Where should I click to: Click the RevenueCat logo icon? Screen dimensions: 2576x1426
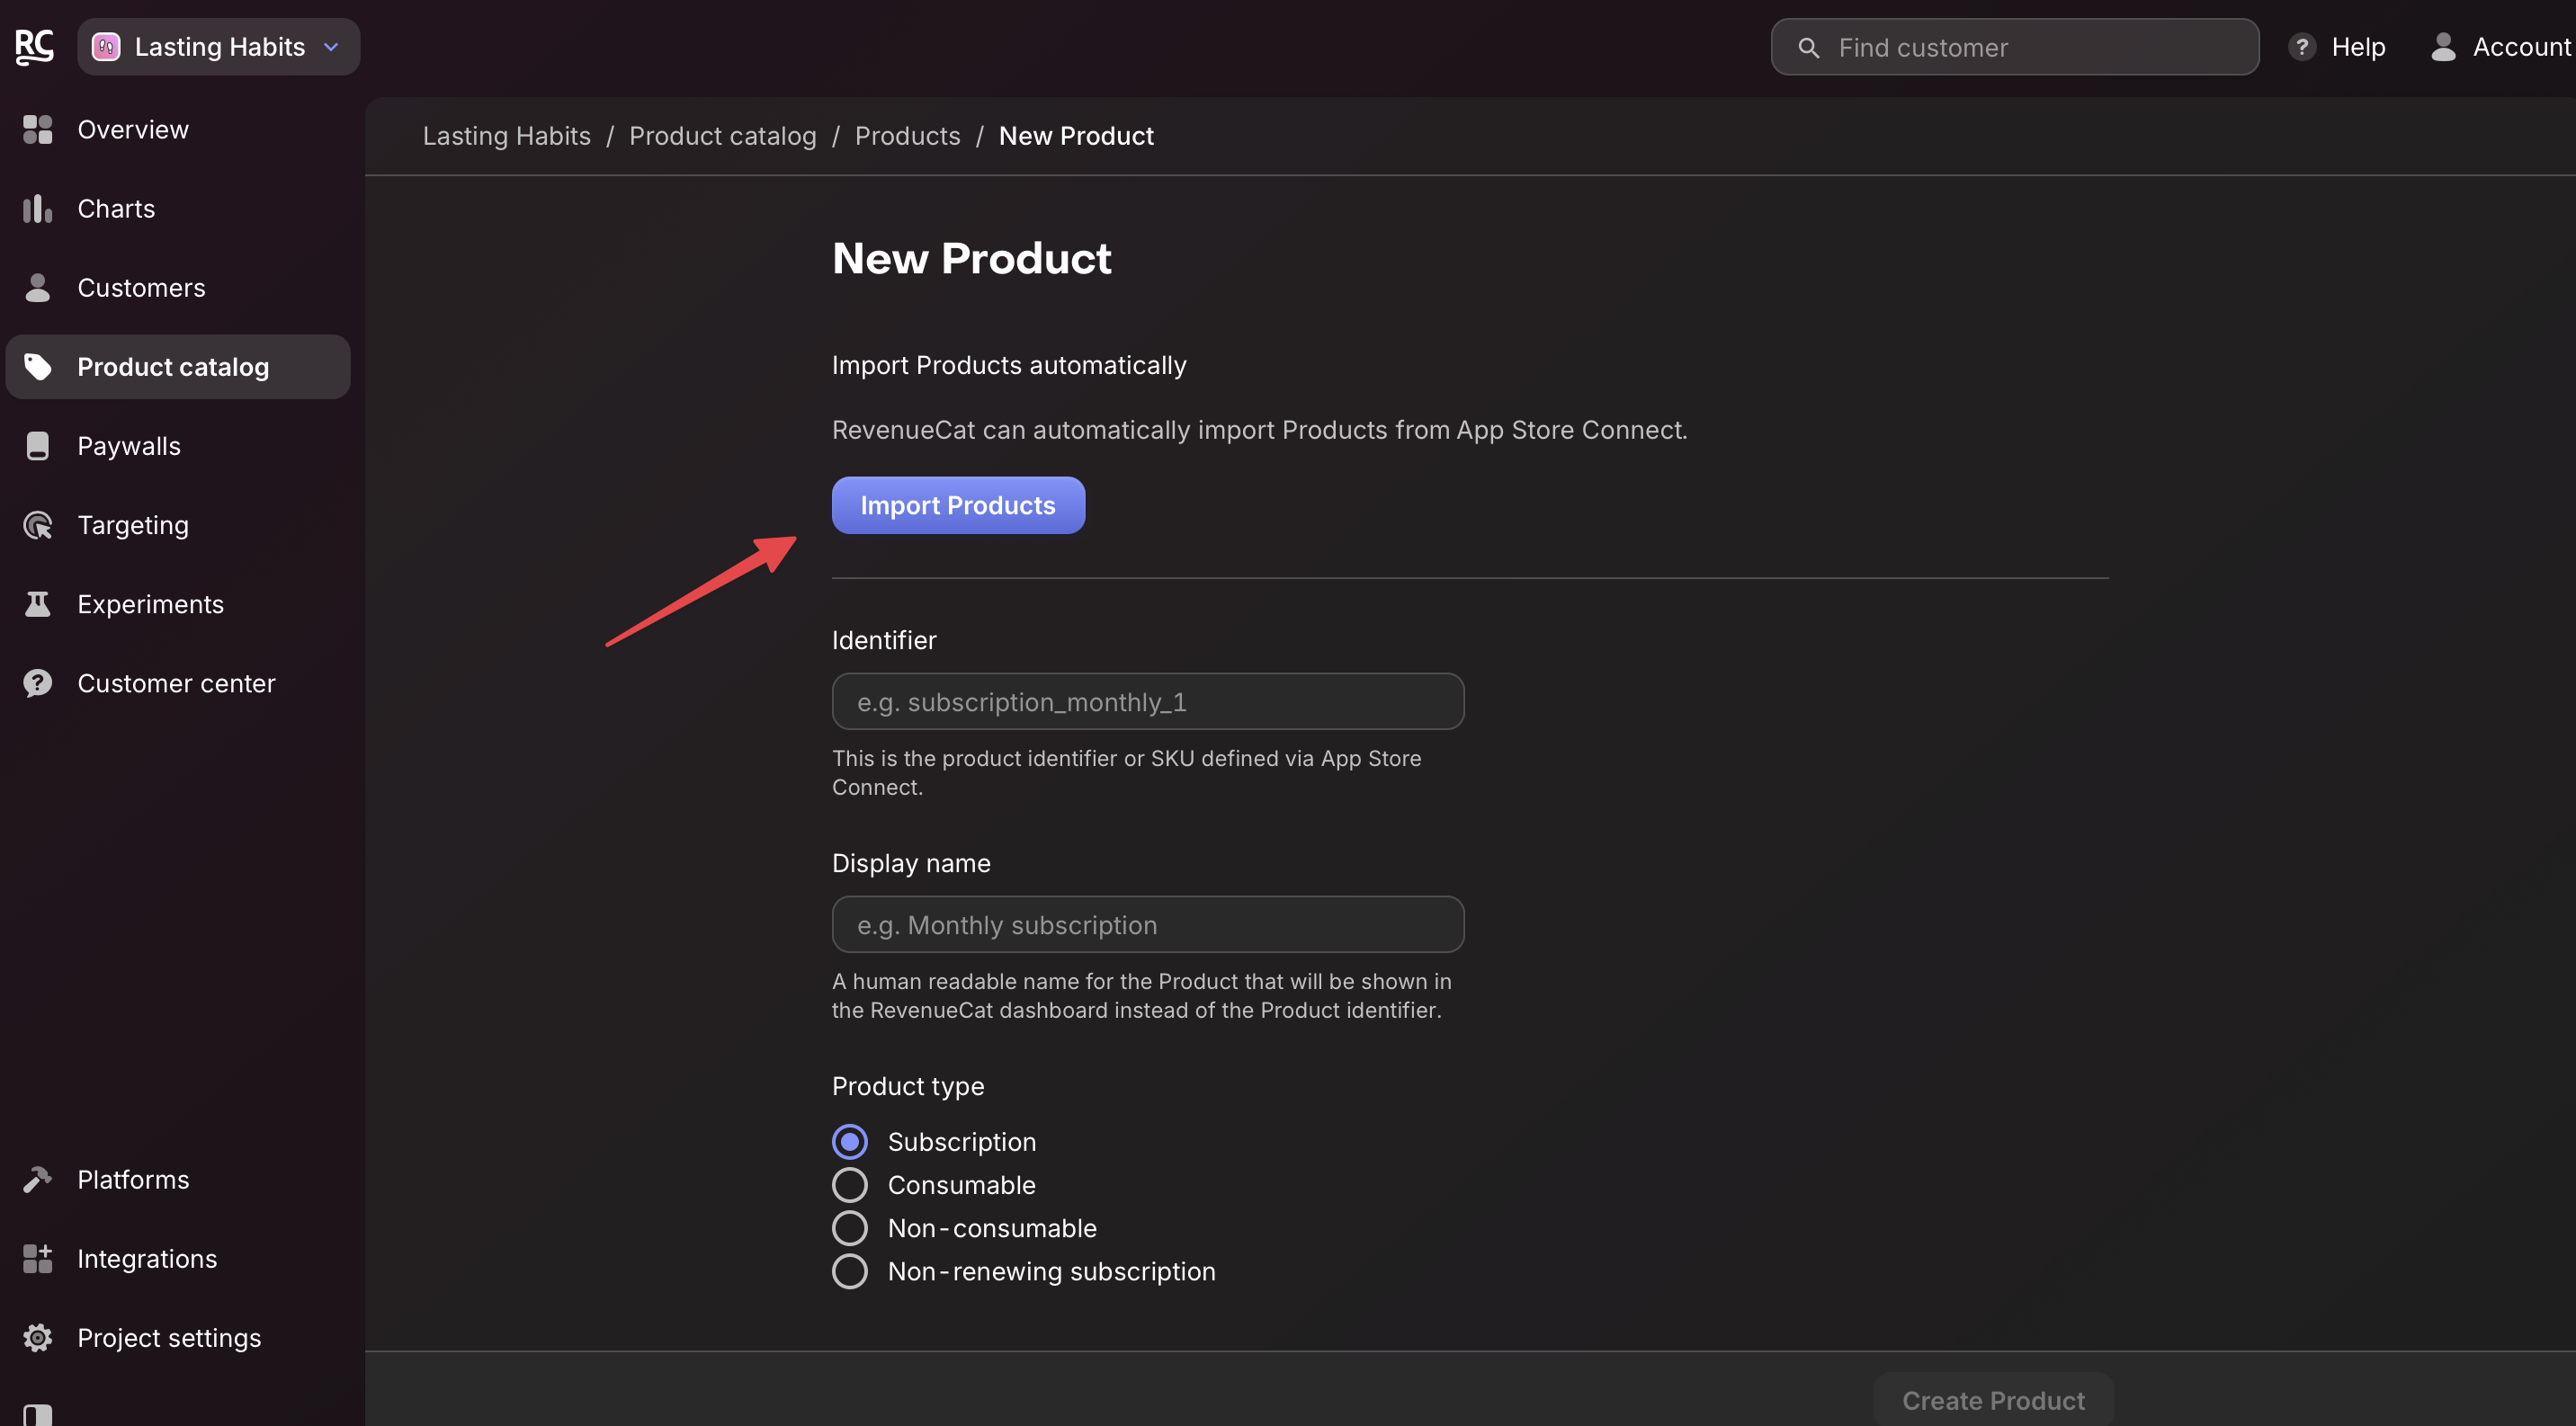(x=34, y=46)
